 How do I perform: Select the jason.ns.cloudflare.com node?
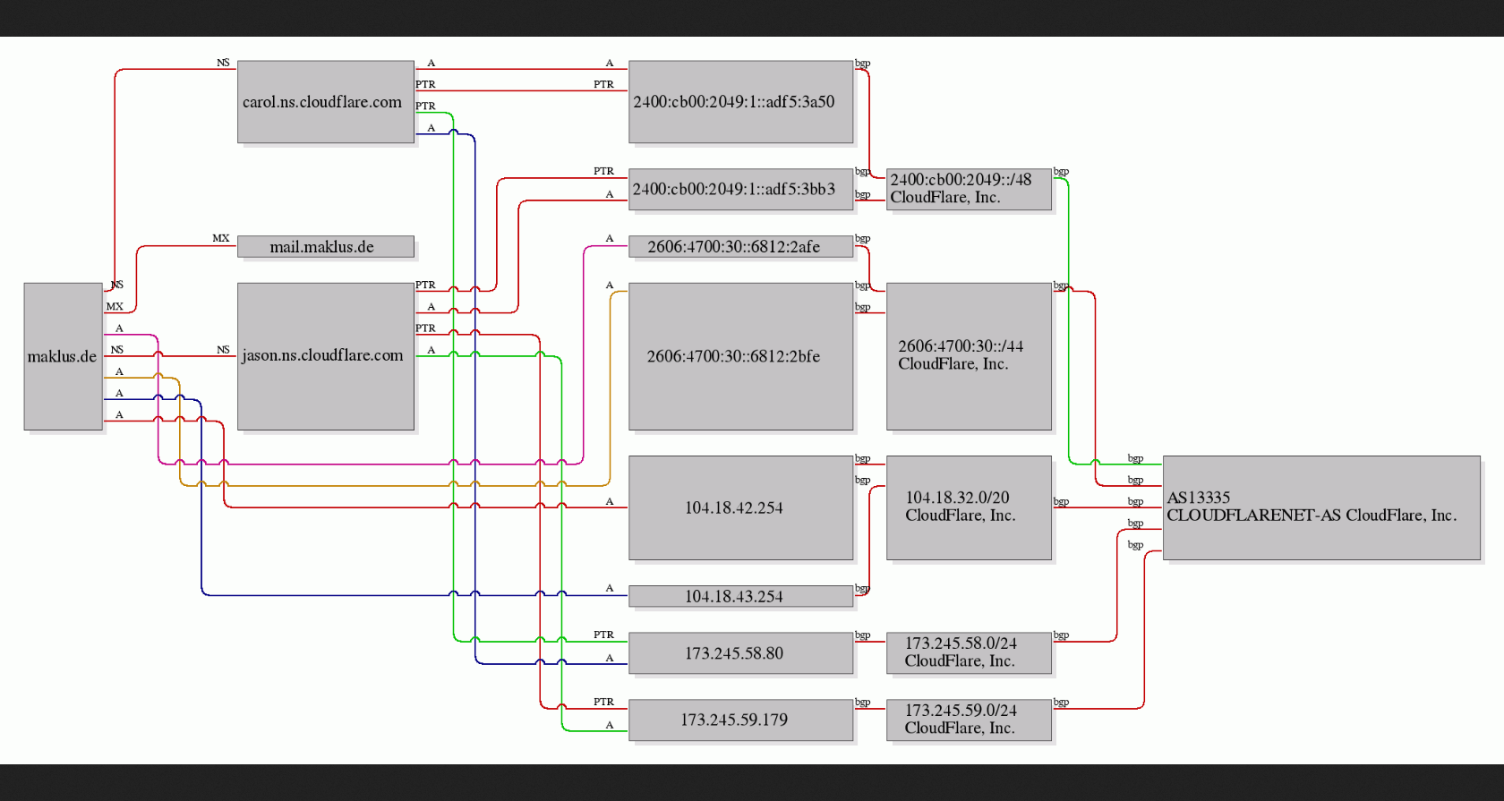click(326, 356)
